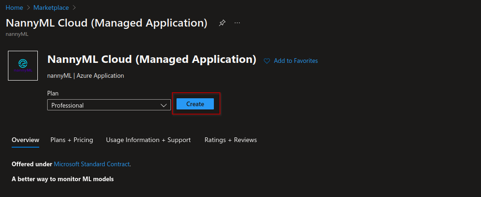This screenshot has height=197, width=481.
Task: Click the top page title next to pin icon
Action: (x=106, y=23)
